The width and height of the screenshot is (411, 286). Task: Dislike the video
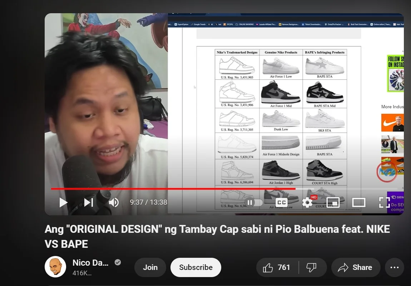point(312,267)
